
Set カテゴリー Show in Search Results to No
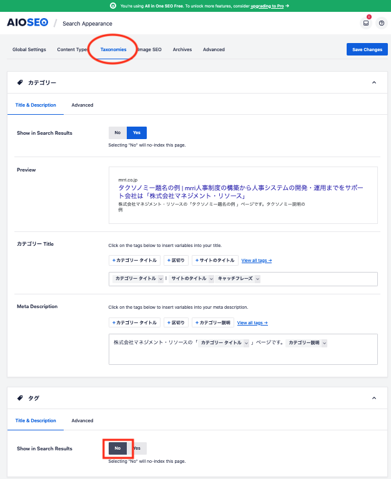click(117, 133)
